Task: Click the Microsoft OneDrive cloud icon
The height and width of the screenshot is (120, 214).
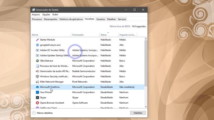Action: [37, 87]
